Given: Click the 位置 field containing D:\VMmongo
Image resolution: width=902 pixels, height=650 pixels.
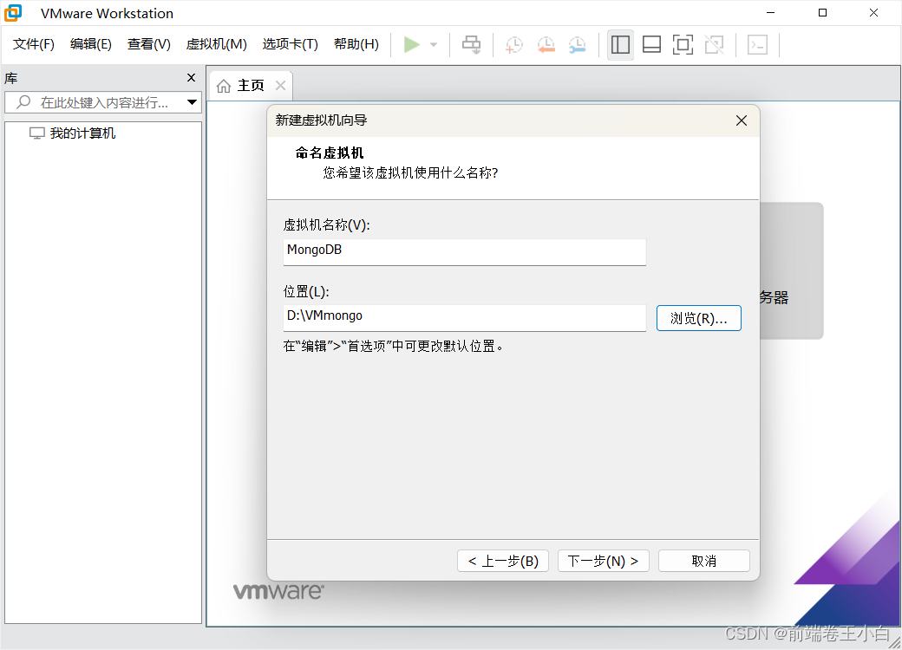Looking at the screenshot, I should [x=464, y=318].
